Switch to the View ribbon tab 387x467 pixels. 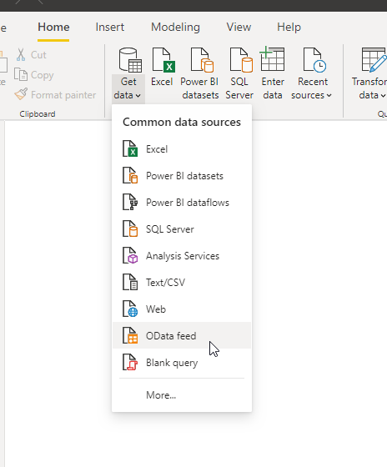coord(239,27)
